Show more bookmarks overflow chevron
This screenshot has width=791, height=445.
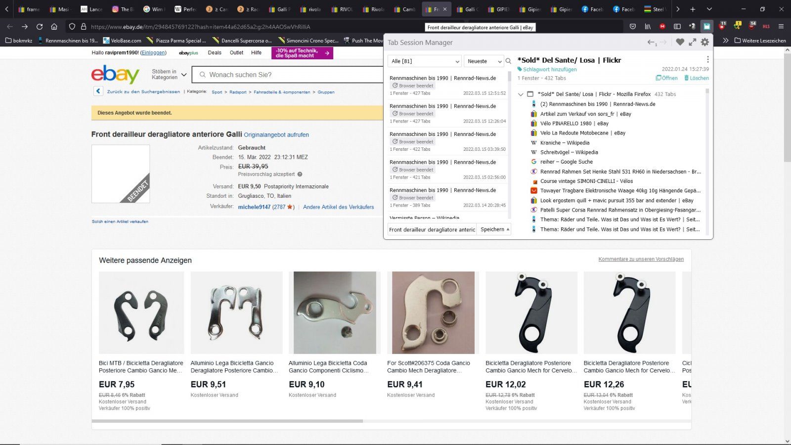pyautogui.click(x=726, y=41)
